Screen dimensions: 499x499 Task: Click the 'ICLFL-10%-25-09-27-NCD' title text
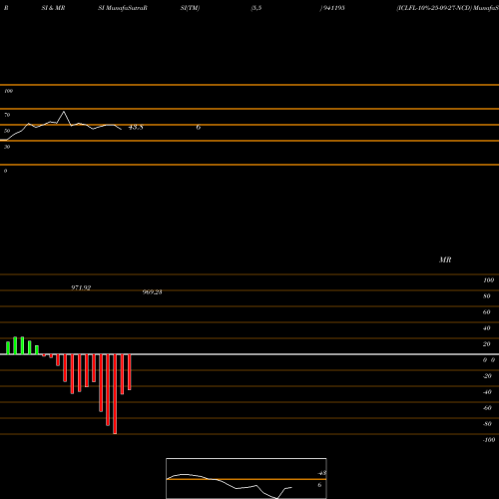tap(434, 8)
